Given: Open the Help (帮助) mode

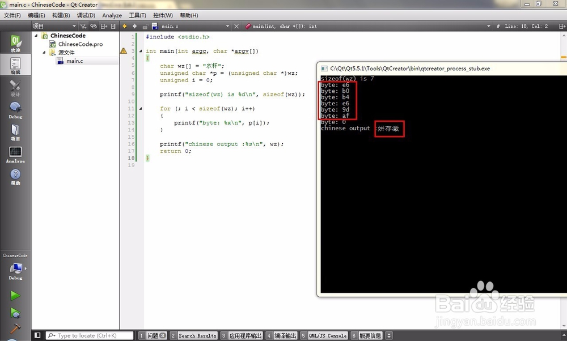Looking at the screenshot, I should [x=15, y=177].
